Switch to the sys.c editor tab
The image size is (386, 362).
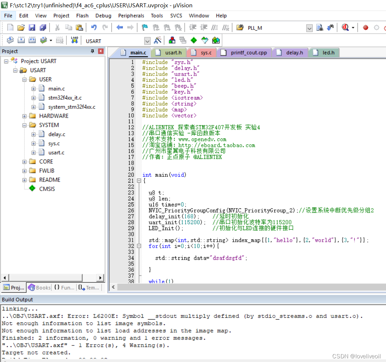pos(202,53)
